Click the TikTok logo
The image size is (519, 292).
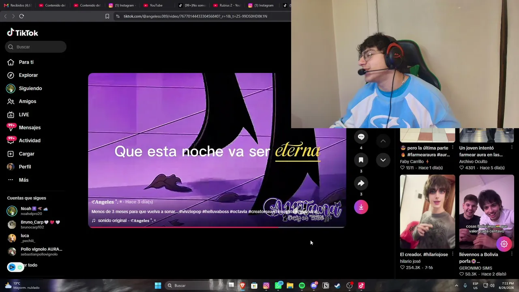click(x=23, y=33)
